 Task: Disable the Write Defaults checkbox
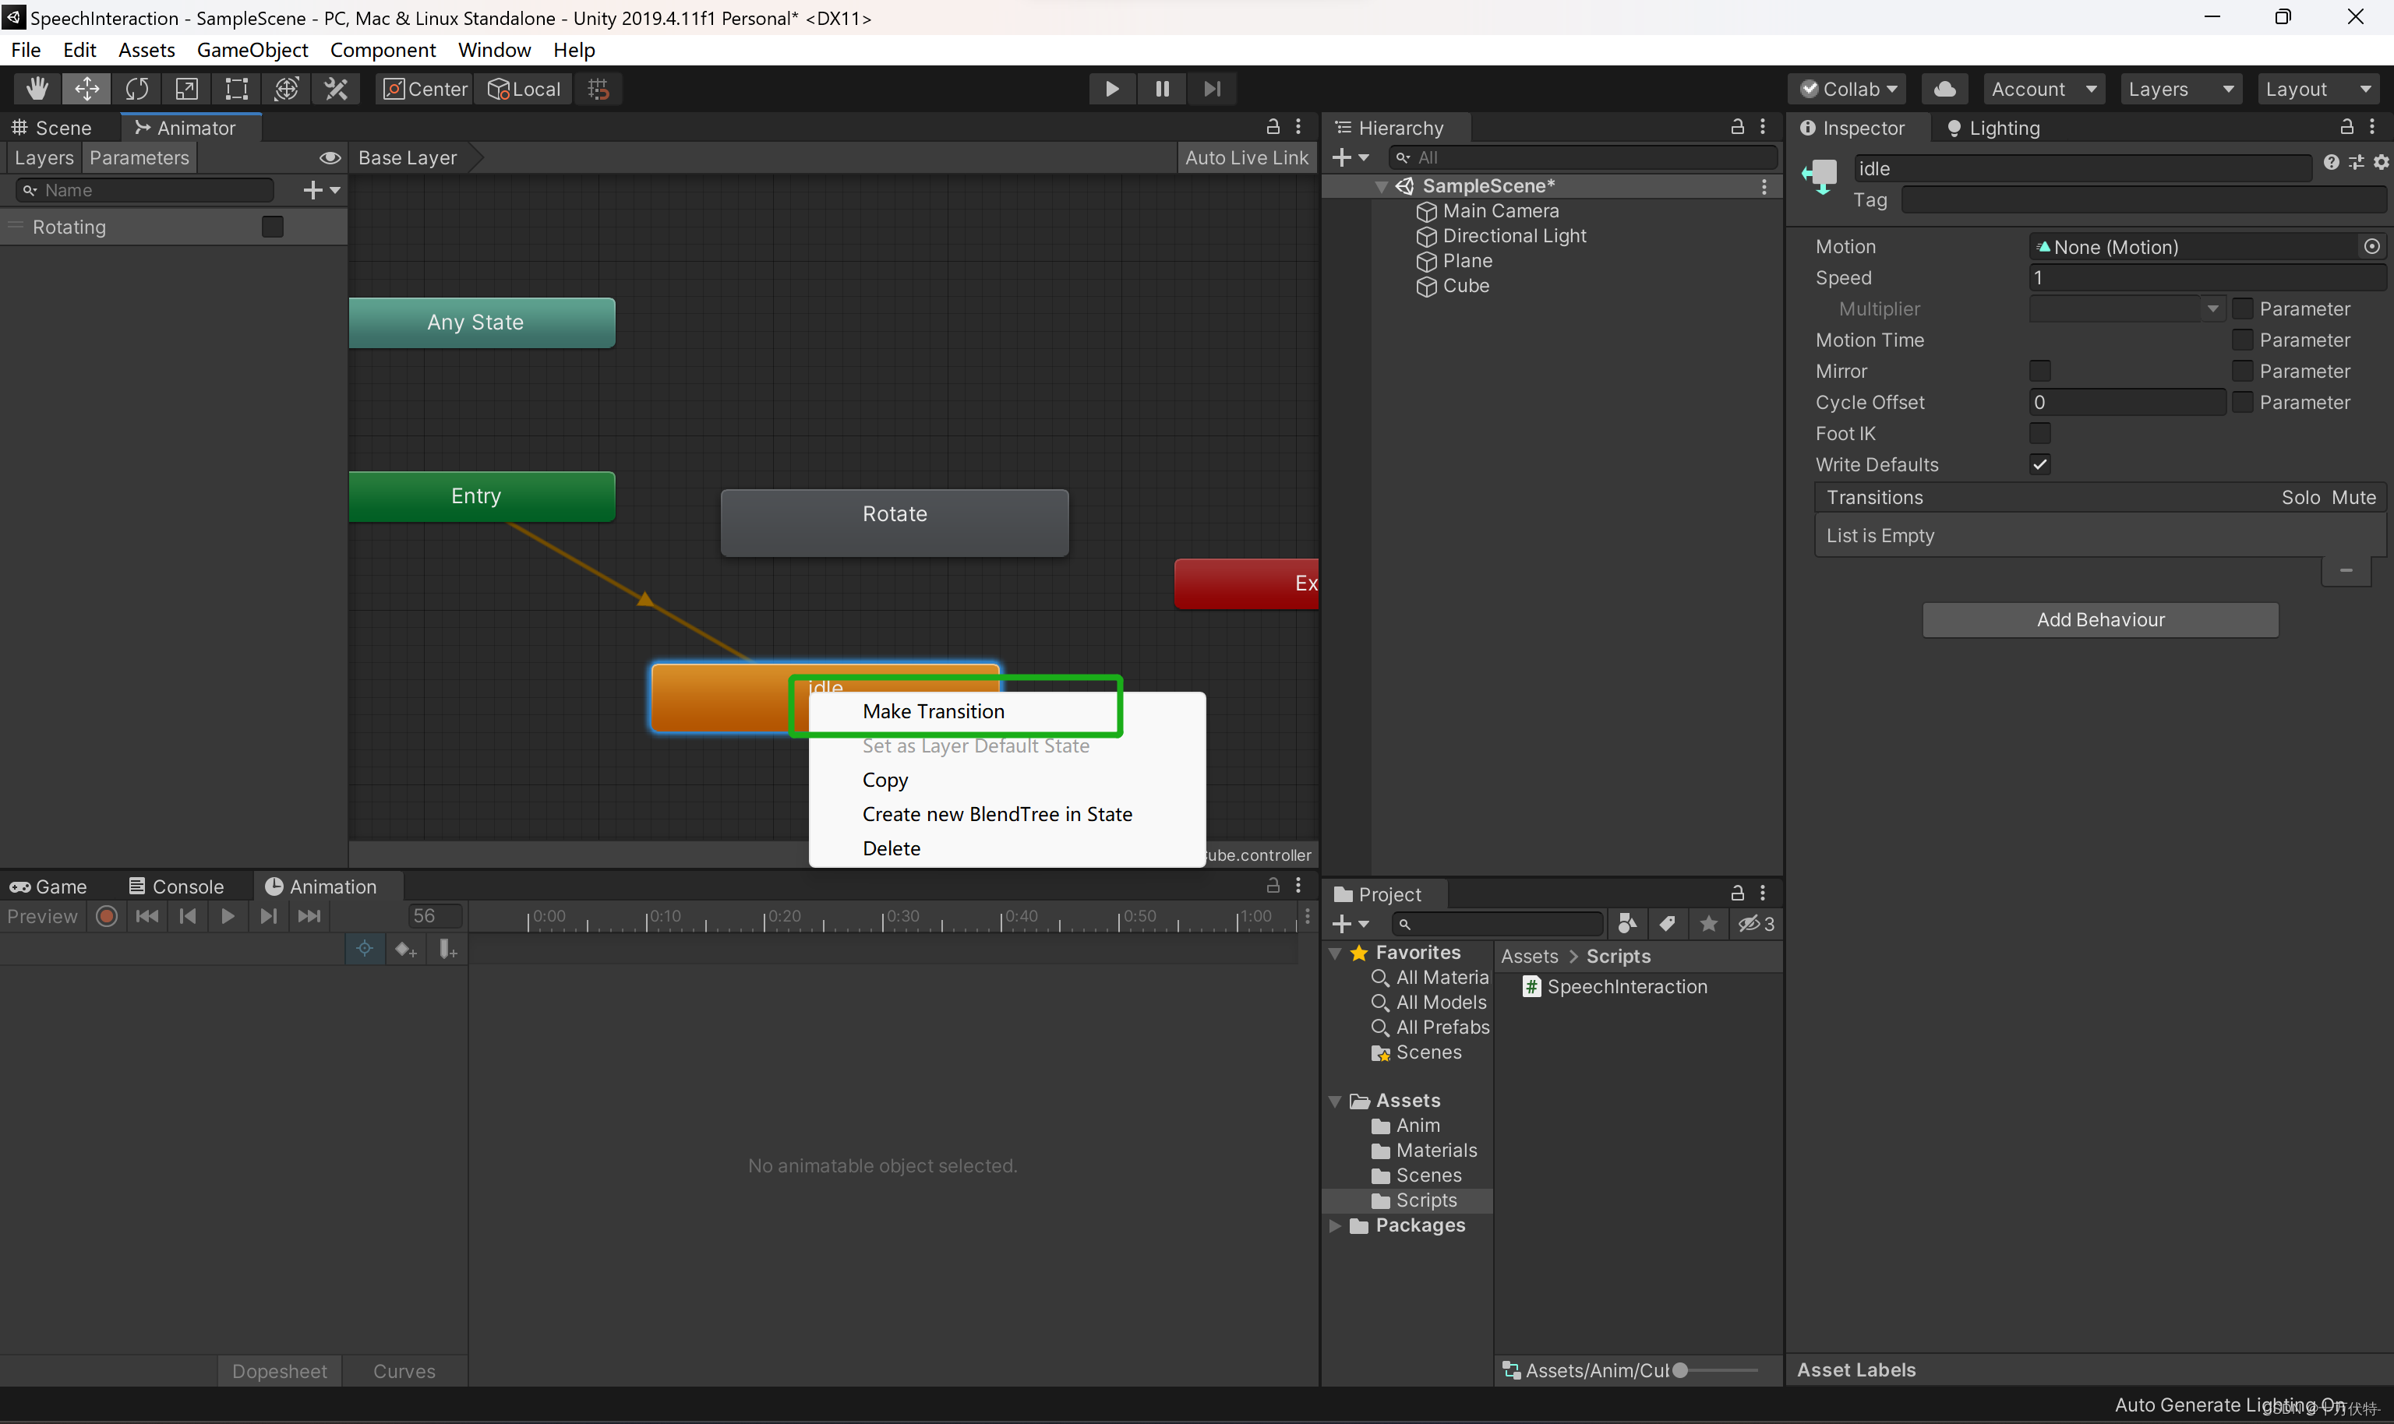coord(2039,464)
